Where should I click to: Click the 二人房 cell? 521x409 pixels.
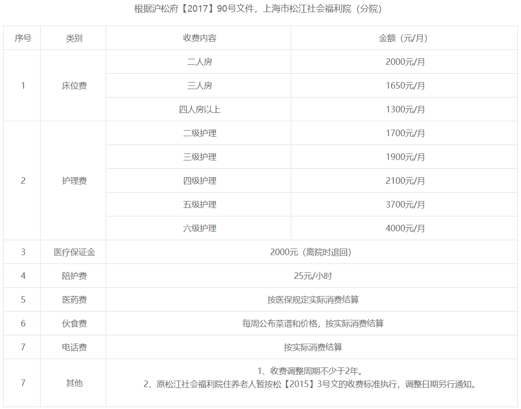[199, 62]
